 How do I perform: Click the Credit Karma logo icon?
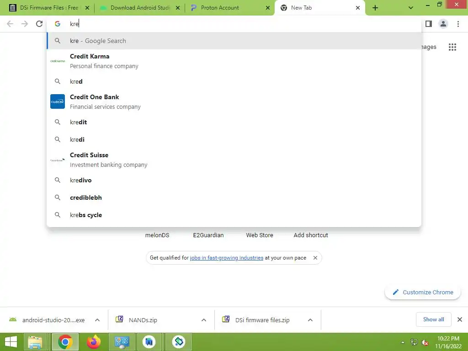point(57,61)
